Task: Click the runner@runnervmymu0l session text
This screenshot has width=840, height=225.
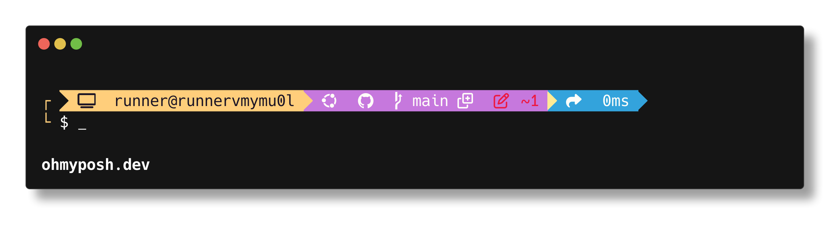Action: pyautogui.click(x=205, y=101)
